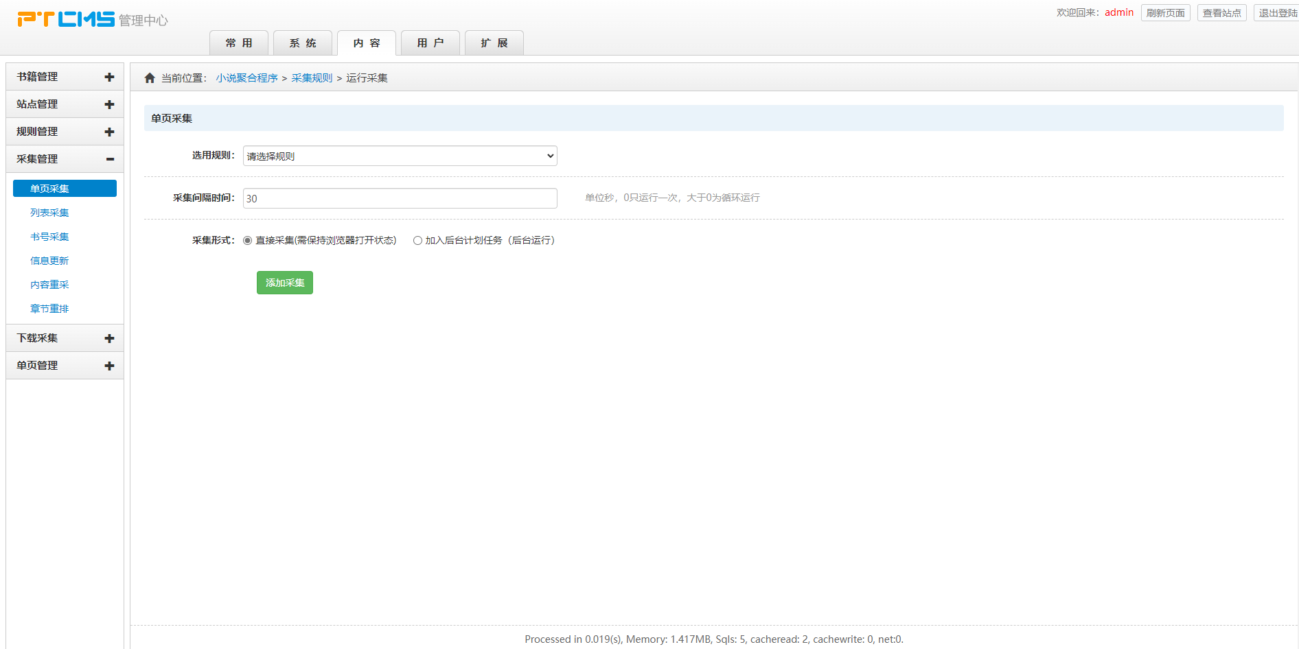Viewport: 1299px width, 649px height.
Task: Click the 刷新页面 button
Action: (x=1165, y=13)
